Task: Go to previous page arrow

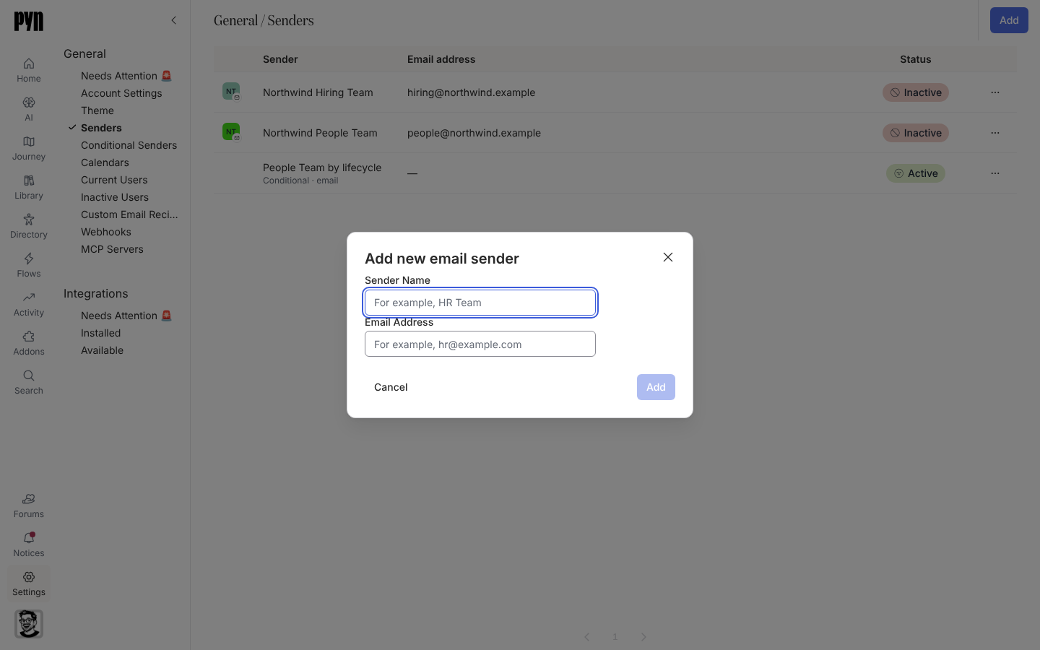Action: 587,637
